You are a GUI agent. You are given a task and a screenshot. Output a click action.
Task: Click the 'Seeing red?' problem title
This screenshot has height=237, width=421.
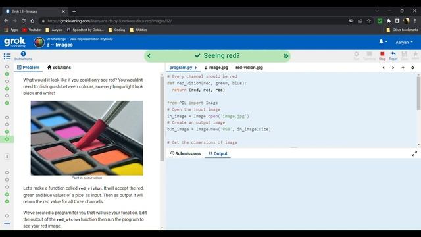tap(221, 55)
